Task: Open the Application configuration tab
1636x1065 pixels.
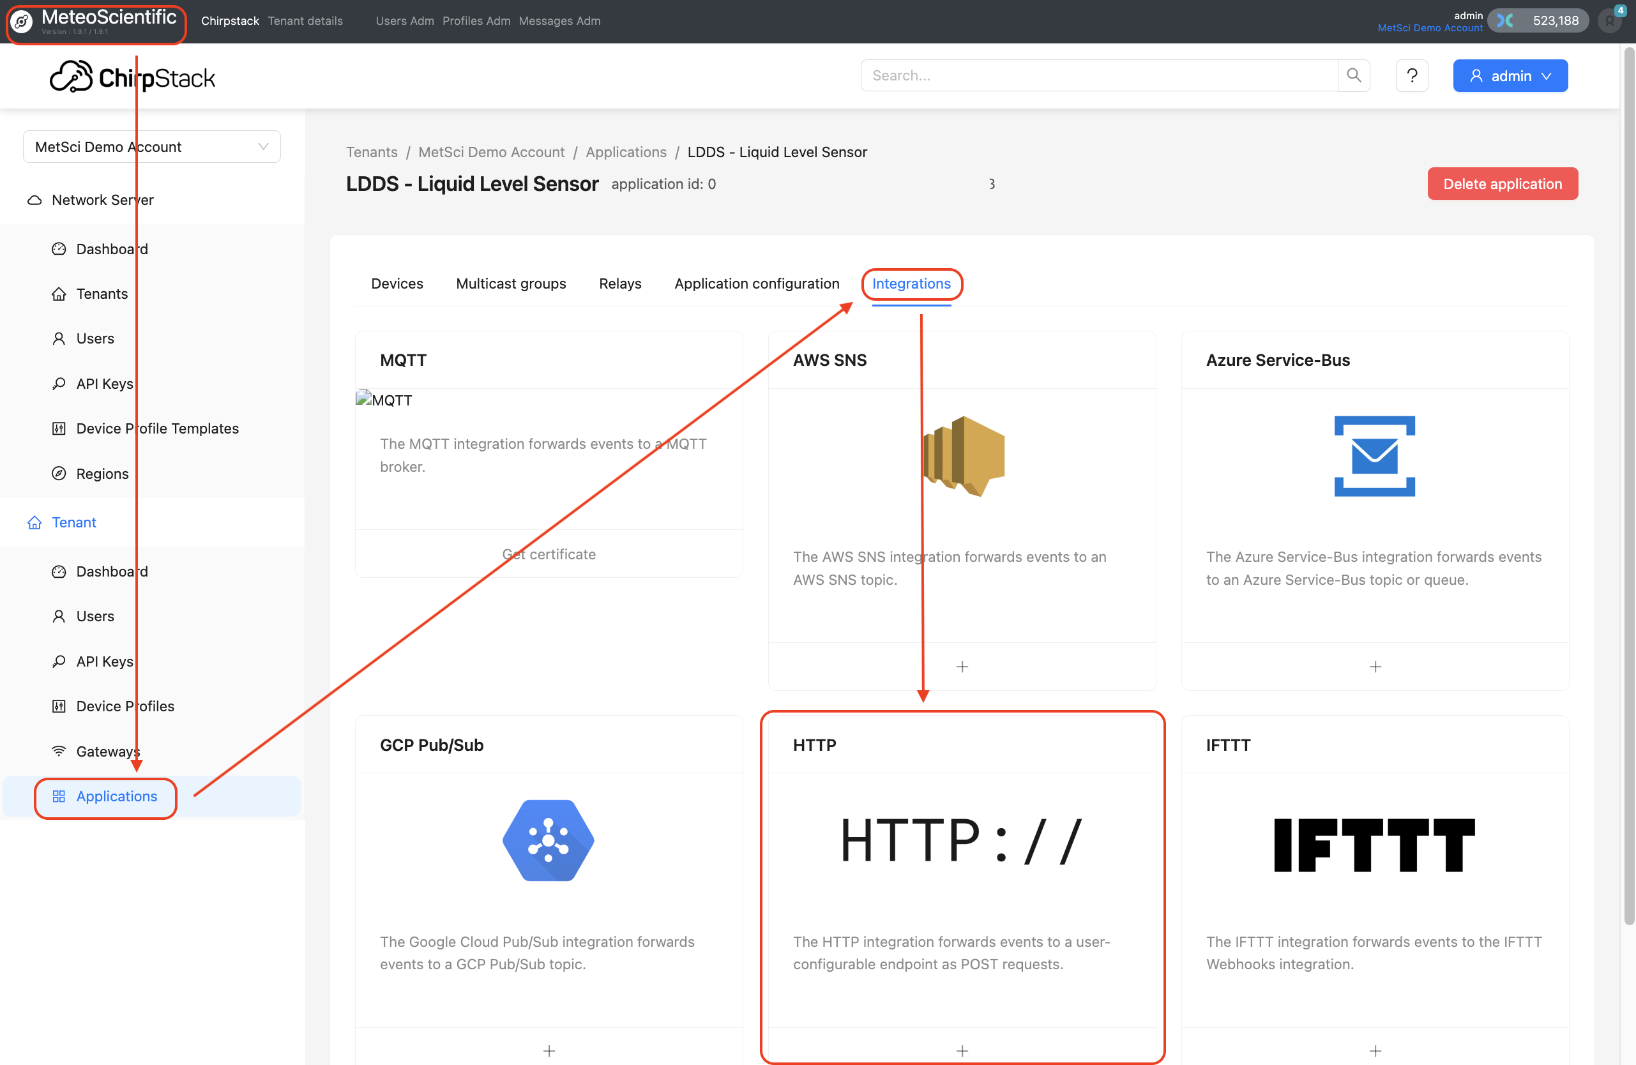Action: (x=757, y=283)
